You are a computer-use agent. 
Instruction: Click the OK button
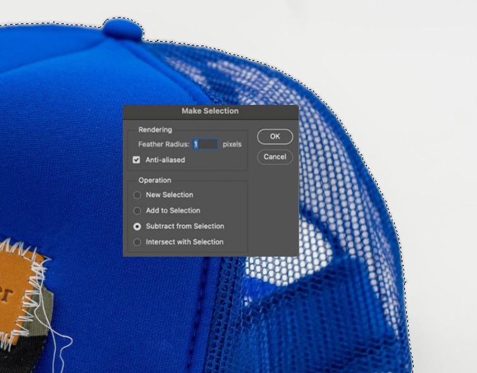pos(275,137)
